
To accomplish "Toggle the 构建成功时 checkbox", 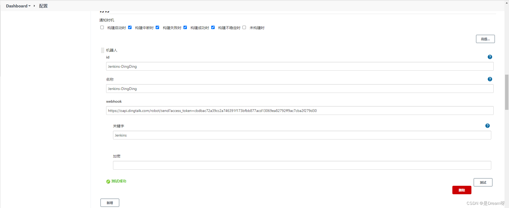I will pos(185,28).
